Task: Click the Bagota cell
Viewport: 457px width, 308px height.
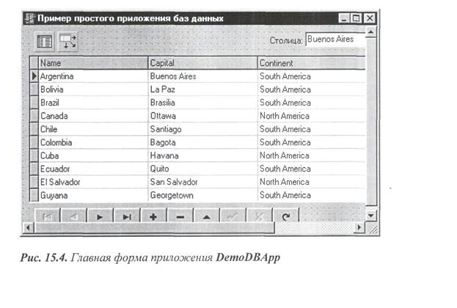Action: click(203, 142)
